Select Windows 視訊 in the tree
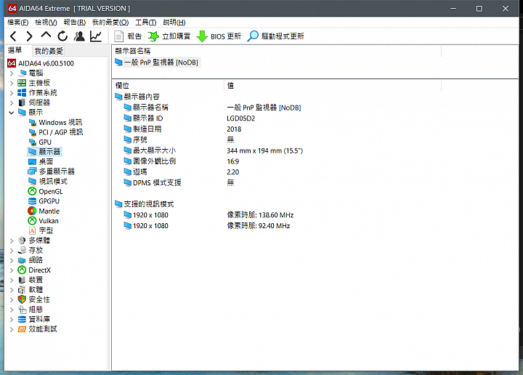The height and width of the screenshot is (375, 523). click(x=55, y=122)
